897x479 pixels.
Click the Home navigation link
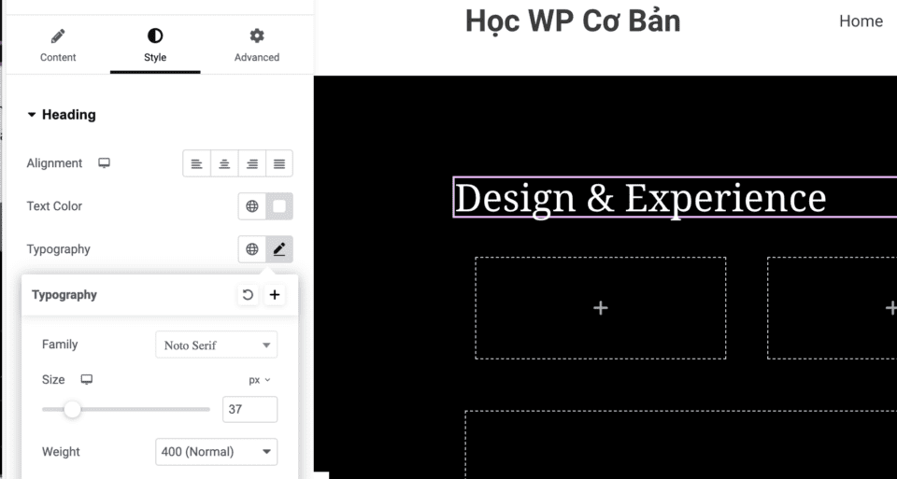(861, 21)
